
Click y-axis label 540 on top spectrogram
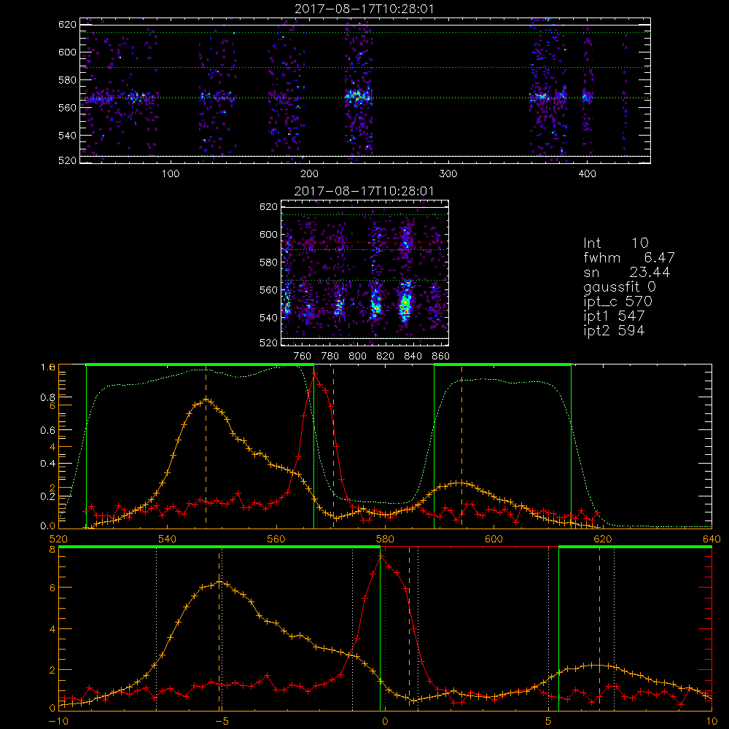pos(67,136)
